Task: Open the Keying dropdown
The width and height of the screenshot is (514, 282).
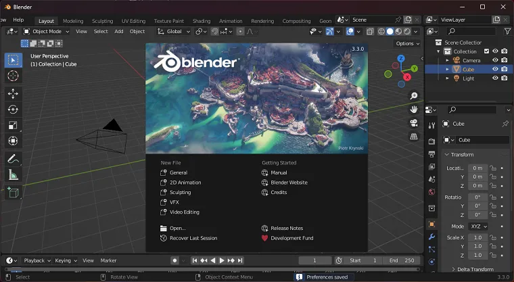Action: pyautogui.click(x=66, y=260)
